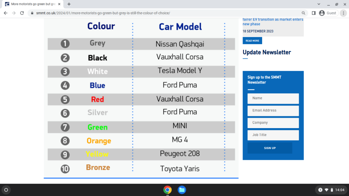Click the Job Title field
The height and width of the screenshot is (196, 349).
click(273, 135)
